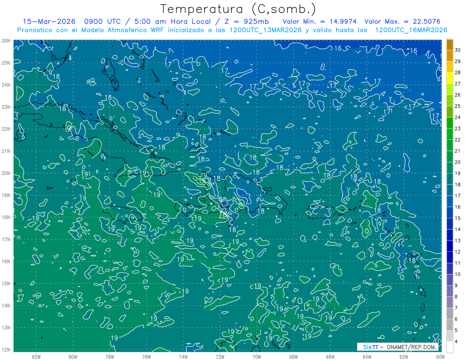Click the 11 label on the color scale
Viewport: 468px width, 362px height.
point(458,263)
